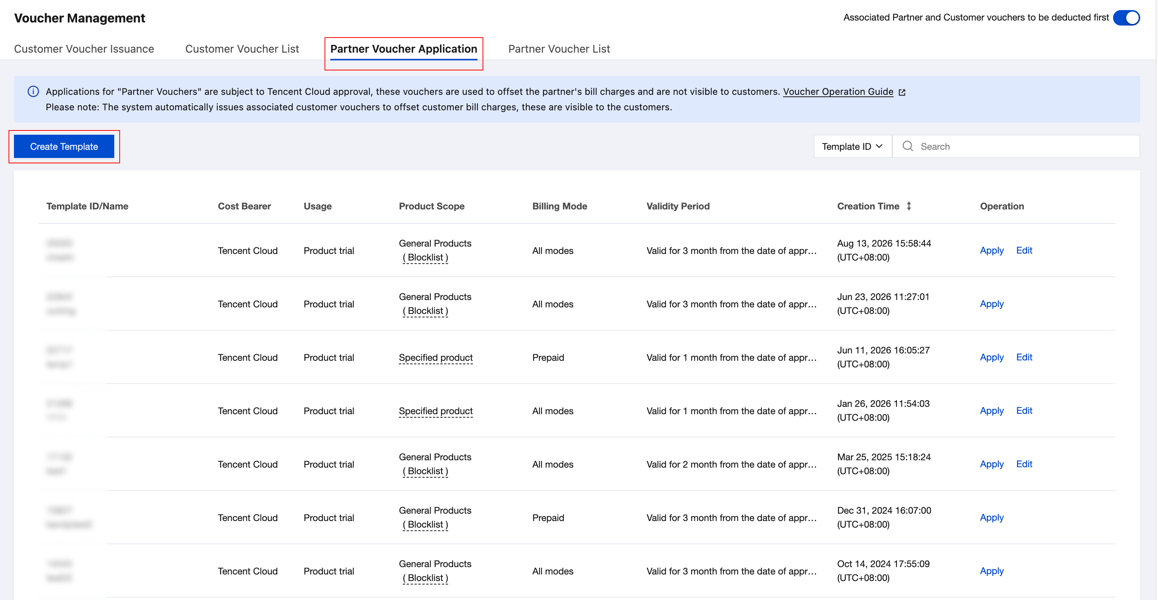Click the 'Mar 25, 2025 15:18:24' creation time
This screenshot has width=1158, height=600.
point(884,457)
